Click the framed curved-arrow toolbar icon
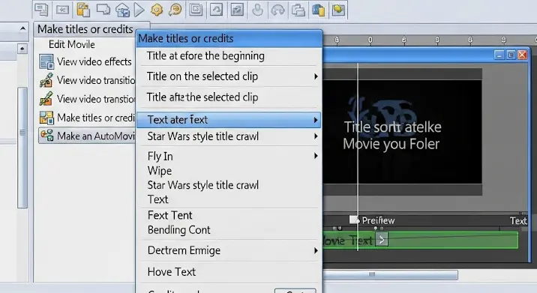 pos(217,10)
